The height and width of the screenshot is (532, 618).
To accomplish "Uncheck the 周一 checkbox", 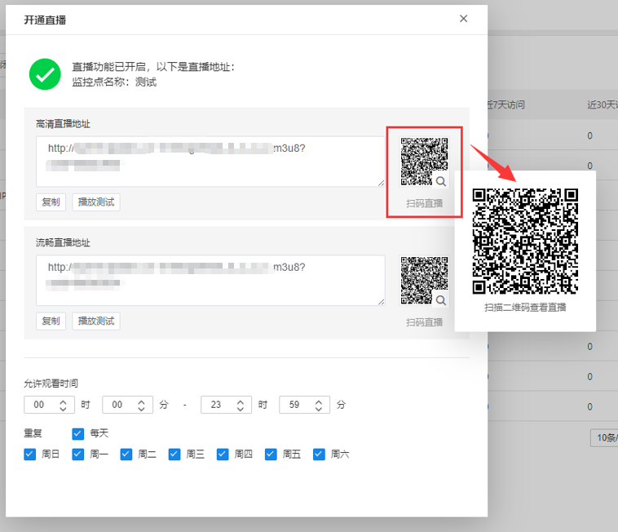I will coord(78,454).
